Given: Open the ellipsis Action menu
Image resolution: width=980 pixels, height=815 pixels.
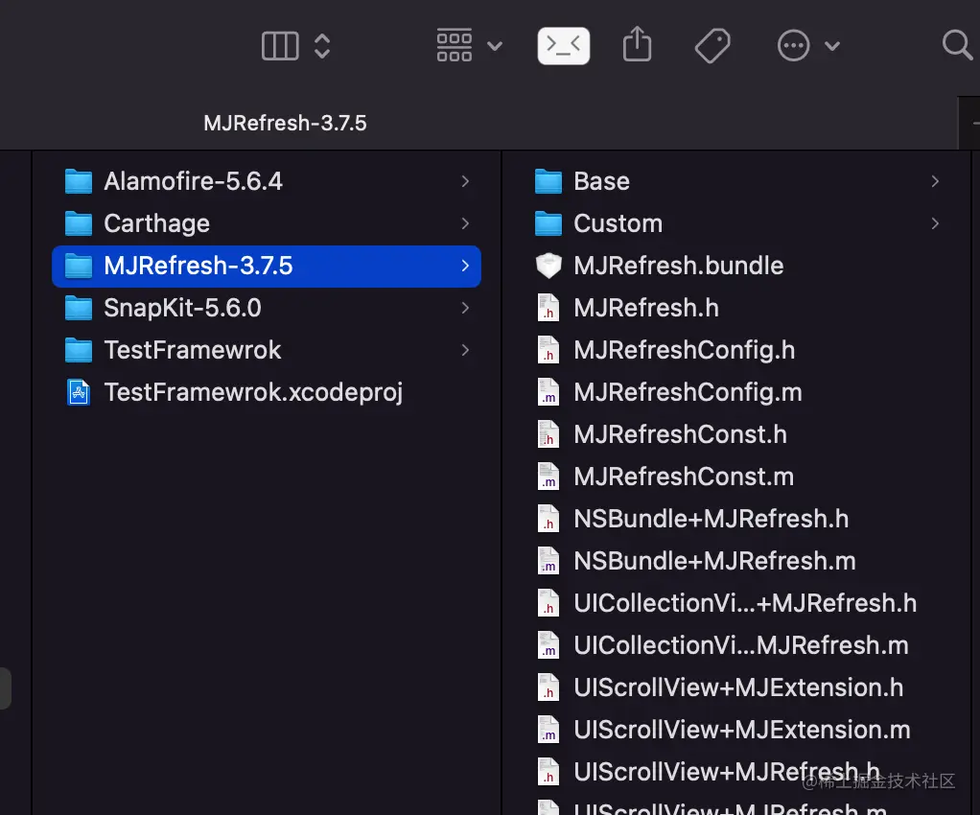Looking at the screenshot, I should pos(808,45).
